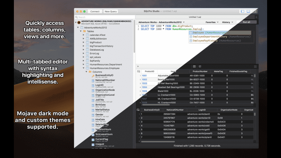The width and height of the screenshot is (281, 158).
Task: Toggle the bottom results panel view
Action: point(248,11)
